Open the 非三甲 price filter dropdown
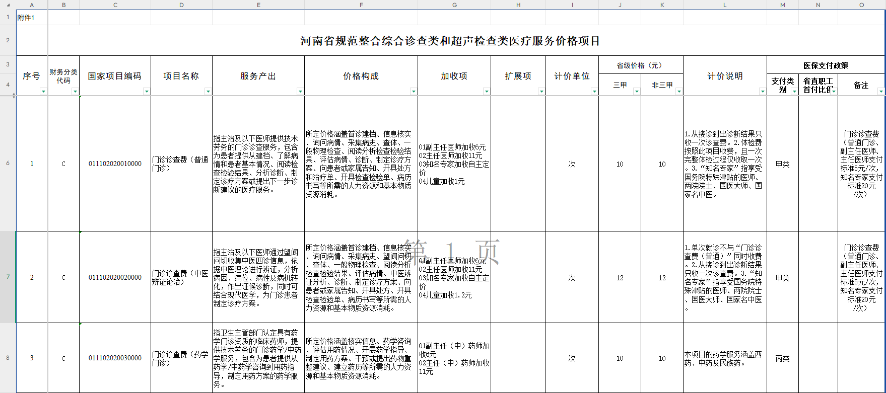This screenshot has height=393, width=886. pyautogui.click(x=679, y=91)
